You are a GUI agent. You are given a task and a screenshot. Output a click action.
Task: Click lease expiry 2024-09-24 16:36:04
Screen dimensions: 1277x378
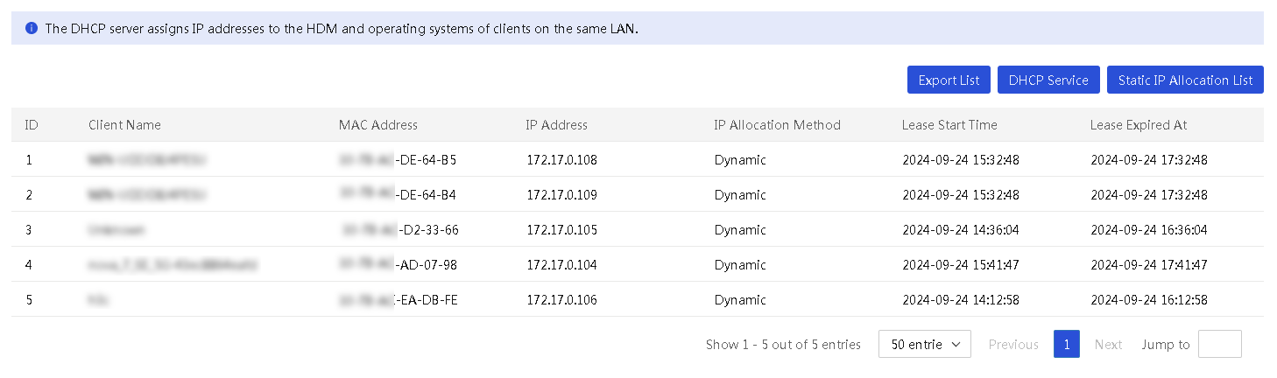click(1149, 230)
